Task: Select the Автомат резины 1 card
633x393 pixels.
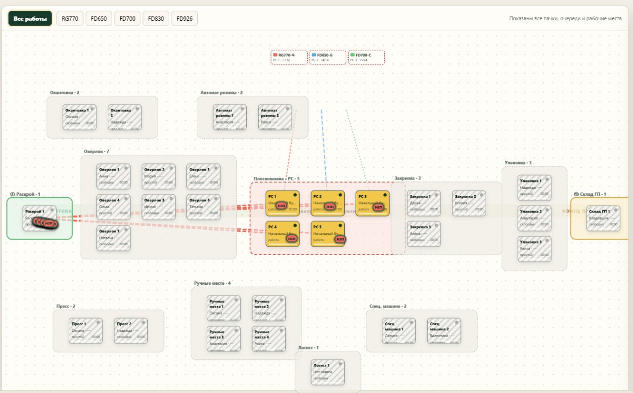Action: 230,117
